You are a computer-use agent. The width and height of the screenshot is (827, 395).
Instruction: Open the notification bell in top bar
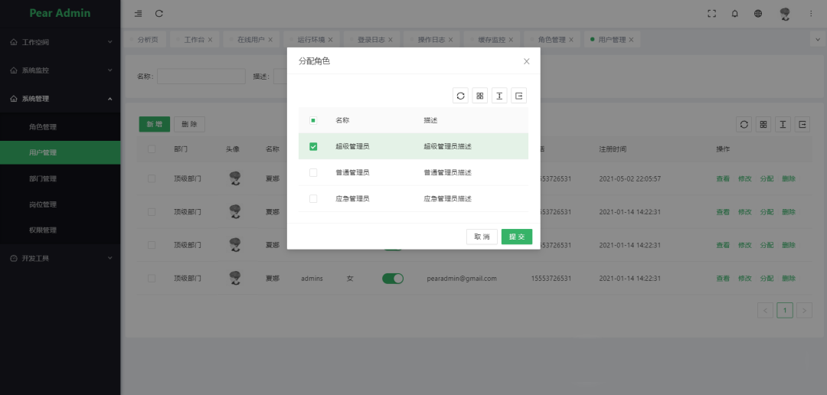tap(734, 14)
